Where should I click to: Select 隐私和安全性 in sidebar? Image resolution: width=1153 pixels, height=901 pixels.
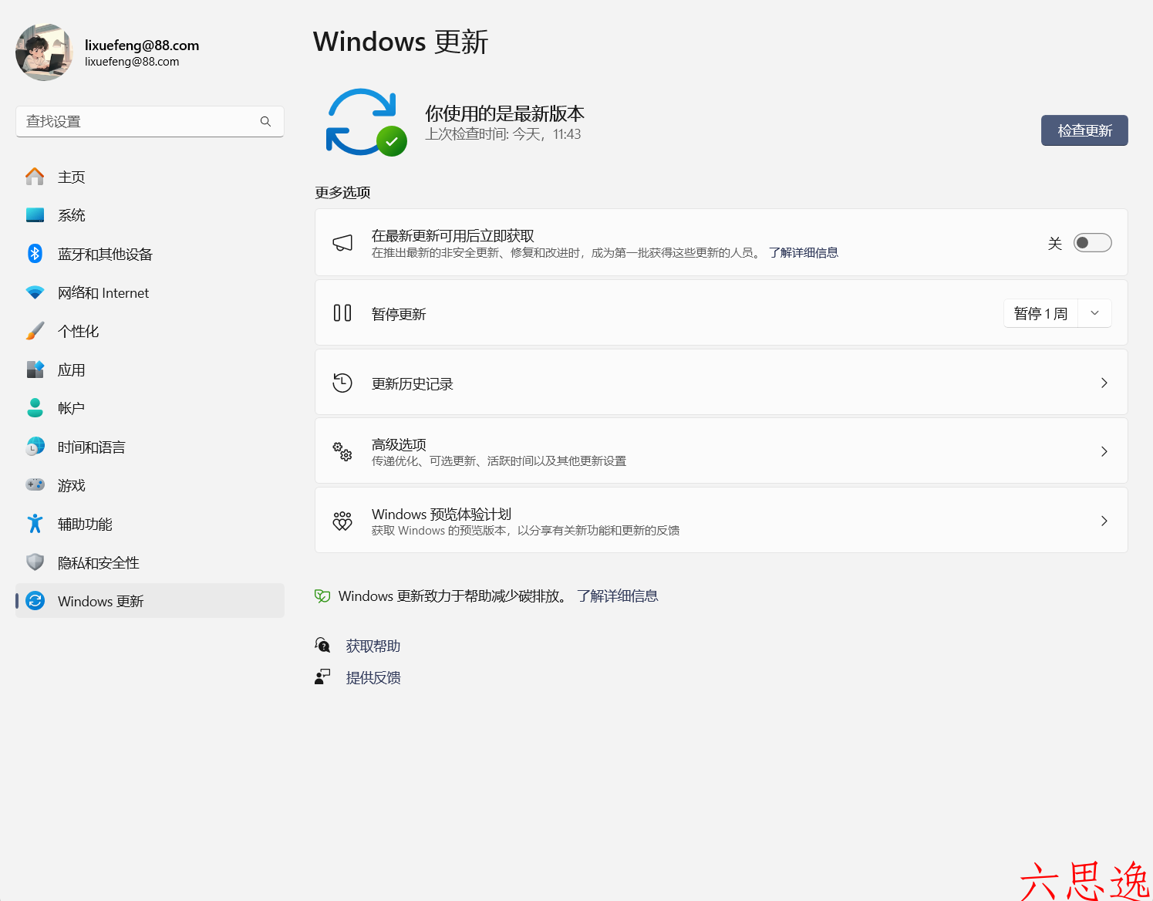150,562
